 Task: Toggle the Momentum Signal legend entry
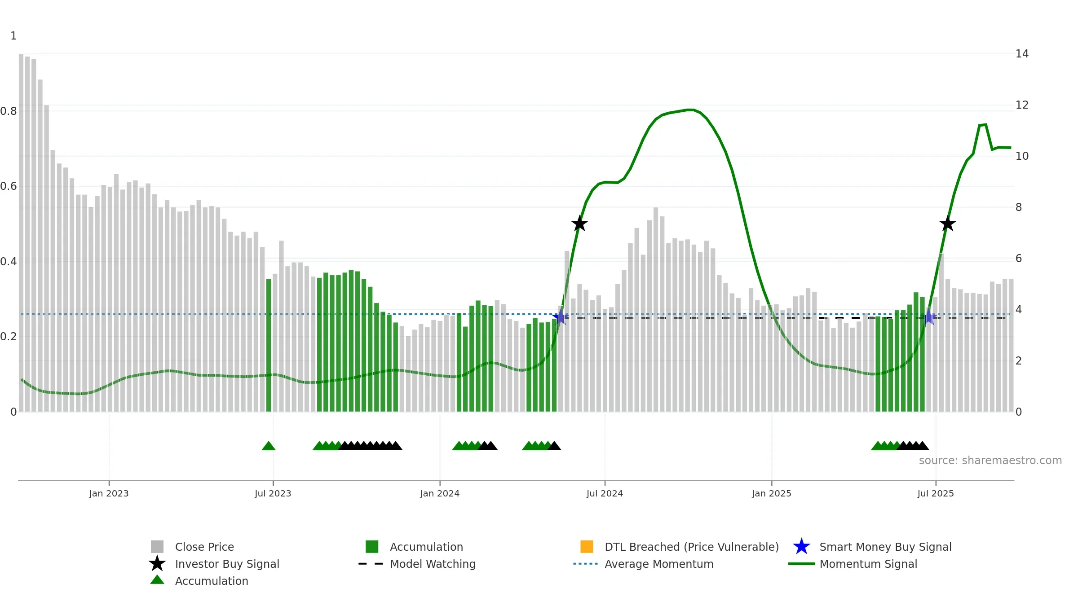point(853,564)
